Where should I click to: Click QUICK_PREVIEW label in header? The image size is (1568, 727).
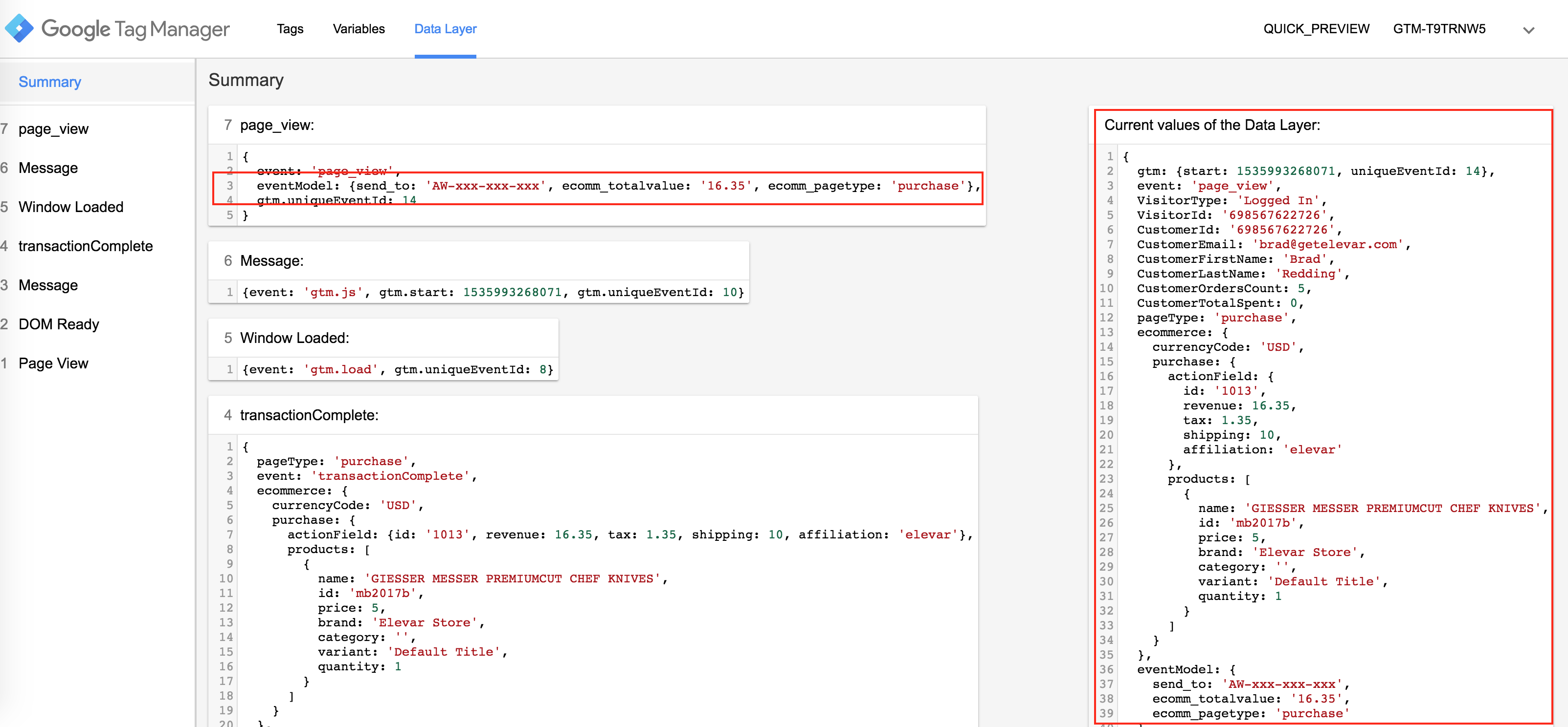coord(1316,28)
